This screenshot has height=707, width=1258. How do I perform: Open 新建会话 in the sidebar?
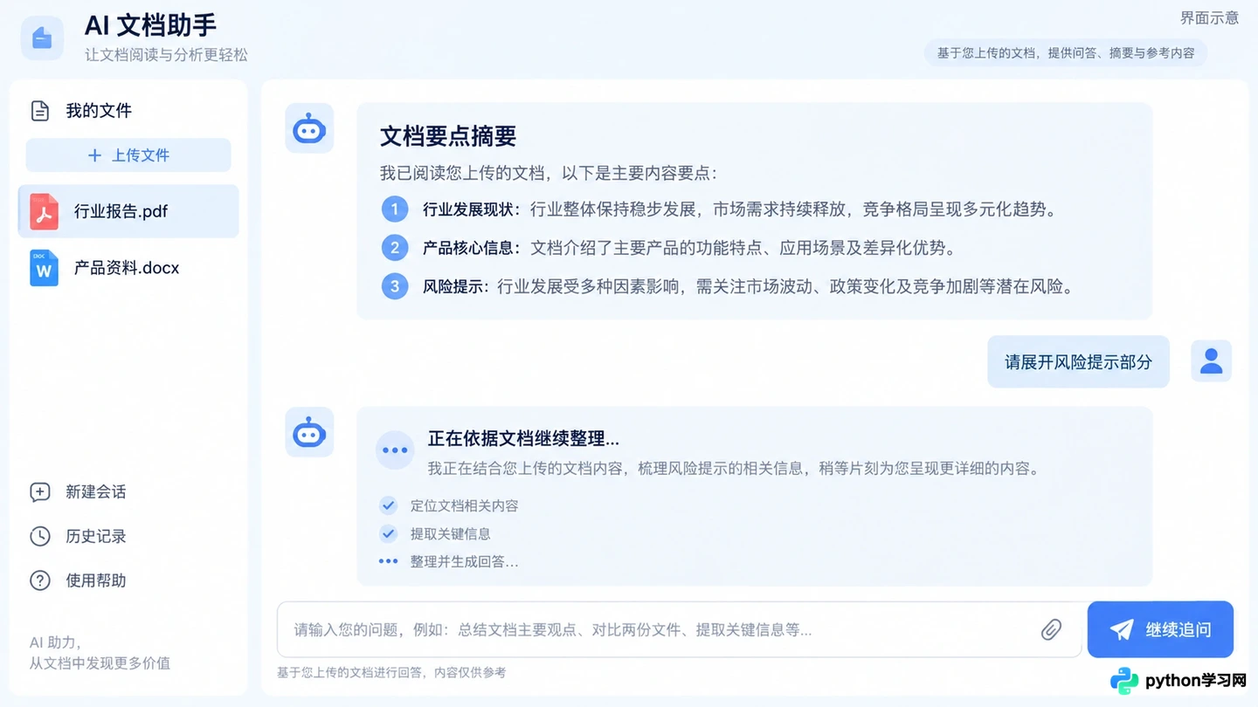[79, 492]
